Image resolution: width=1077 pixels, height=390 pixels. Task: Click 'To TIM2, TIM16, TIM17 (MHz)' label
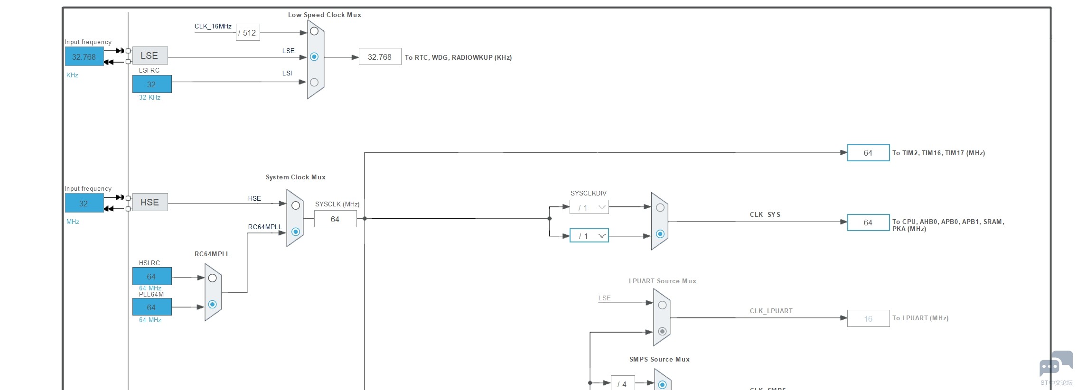(938, 153)
